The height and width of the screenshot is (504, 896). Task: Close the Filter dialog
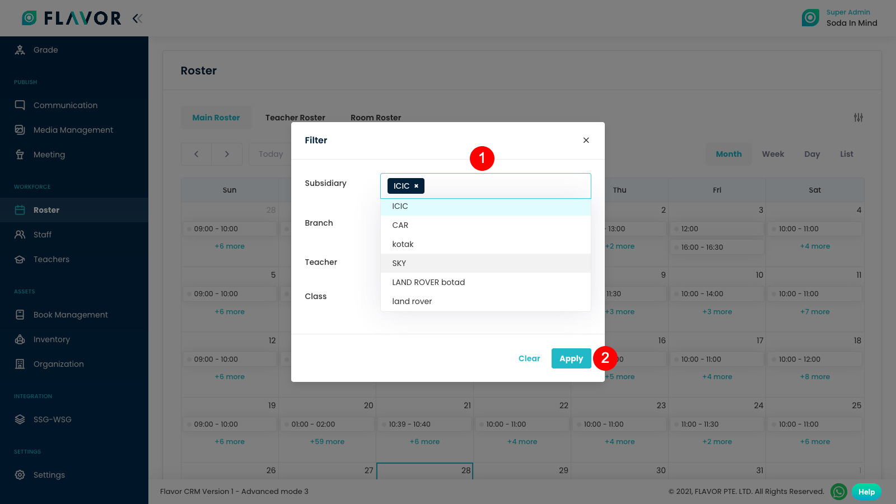pyautogui.click(x=586, y=140)
